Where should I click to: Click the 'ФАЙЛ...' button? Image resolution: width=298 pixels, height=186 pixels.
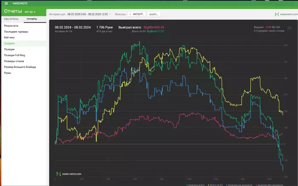(x=154, y=14)
